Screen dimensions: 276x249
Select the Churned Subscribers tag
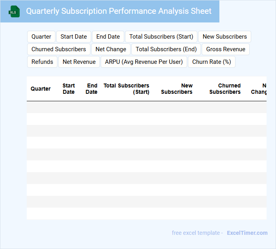point(59,49)
